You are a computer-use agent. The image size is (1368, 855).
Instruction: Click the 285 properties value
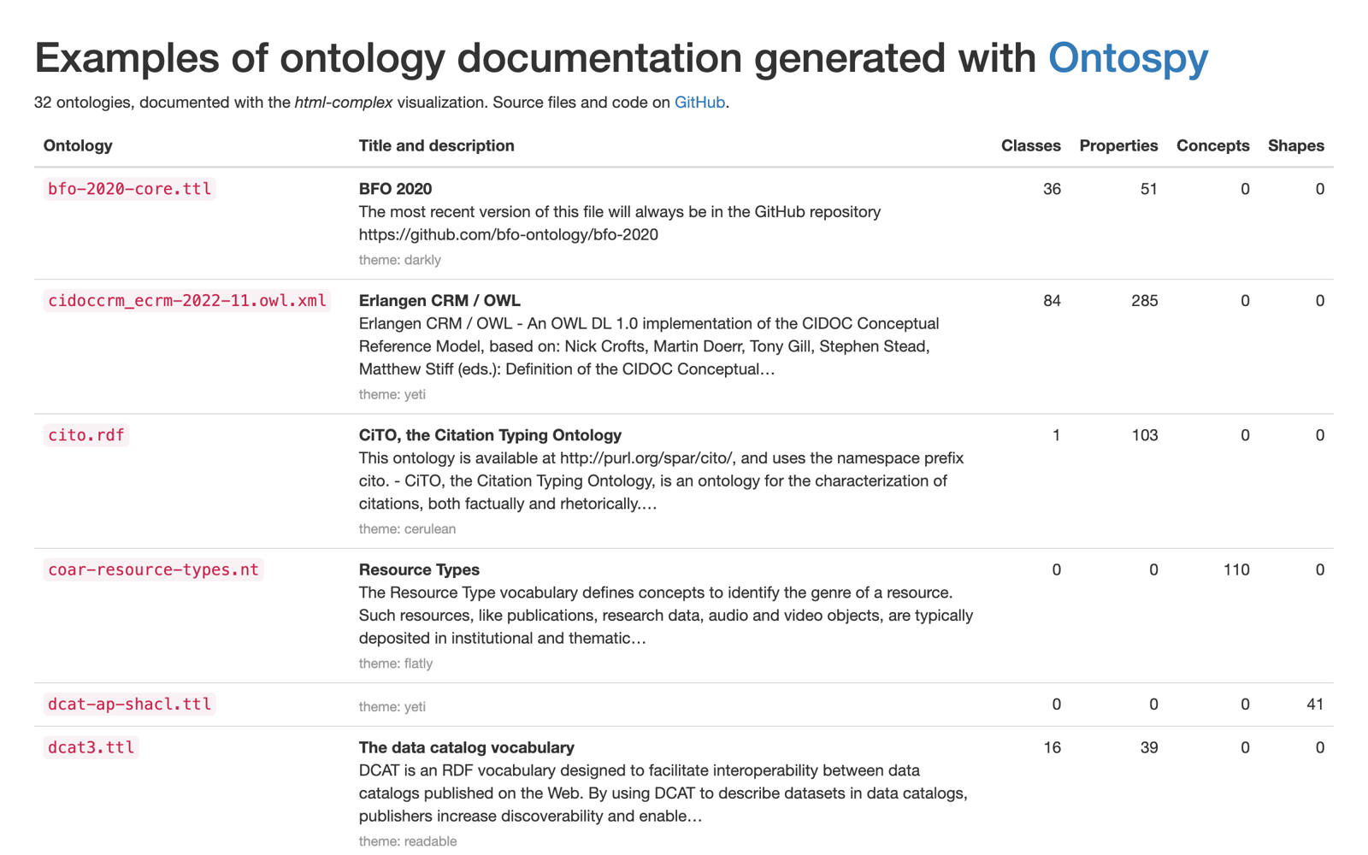pyautogui.click(x=1145, y=301)
